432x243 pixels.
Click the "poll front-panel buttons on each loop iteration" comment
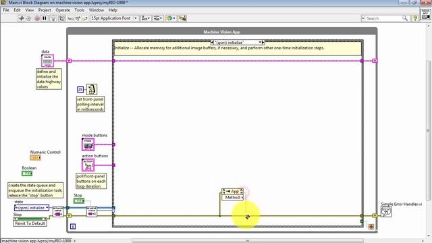[91, 181]
